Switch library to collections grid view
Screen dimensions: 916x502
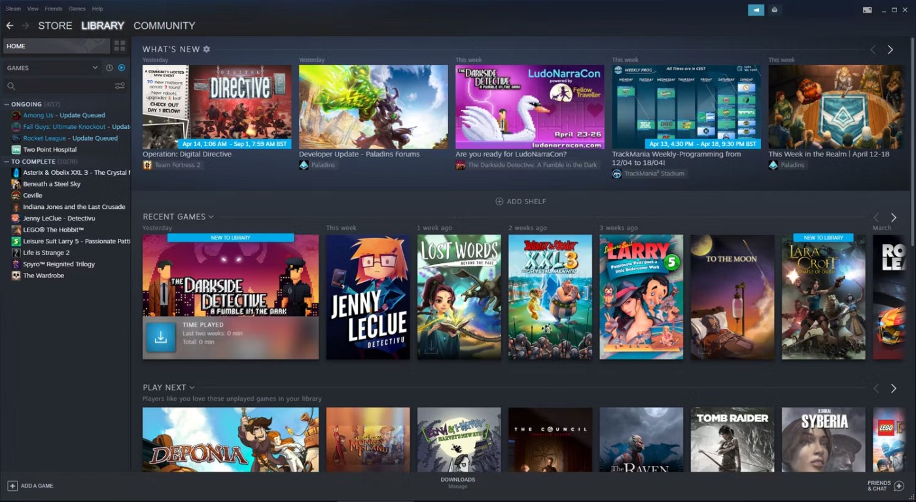[x=120, y=46]
